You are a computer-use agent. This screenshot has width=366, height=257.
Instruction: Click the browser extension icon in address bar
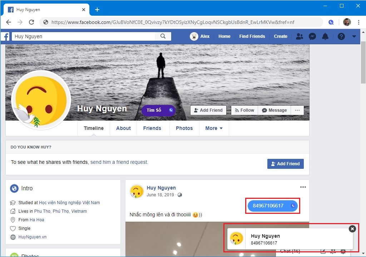point(331,22)
